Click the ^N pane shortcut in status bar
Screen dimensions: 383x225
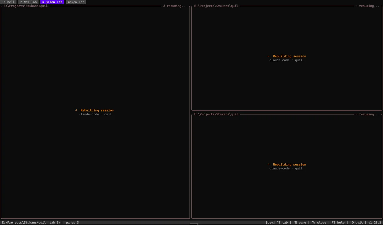point(300,223)
